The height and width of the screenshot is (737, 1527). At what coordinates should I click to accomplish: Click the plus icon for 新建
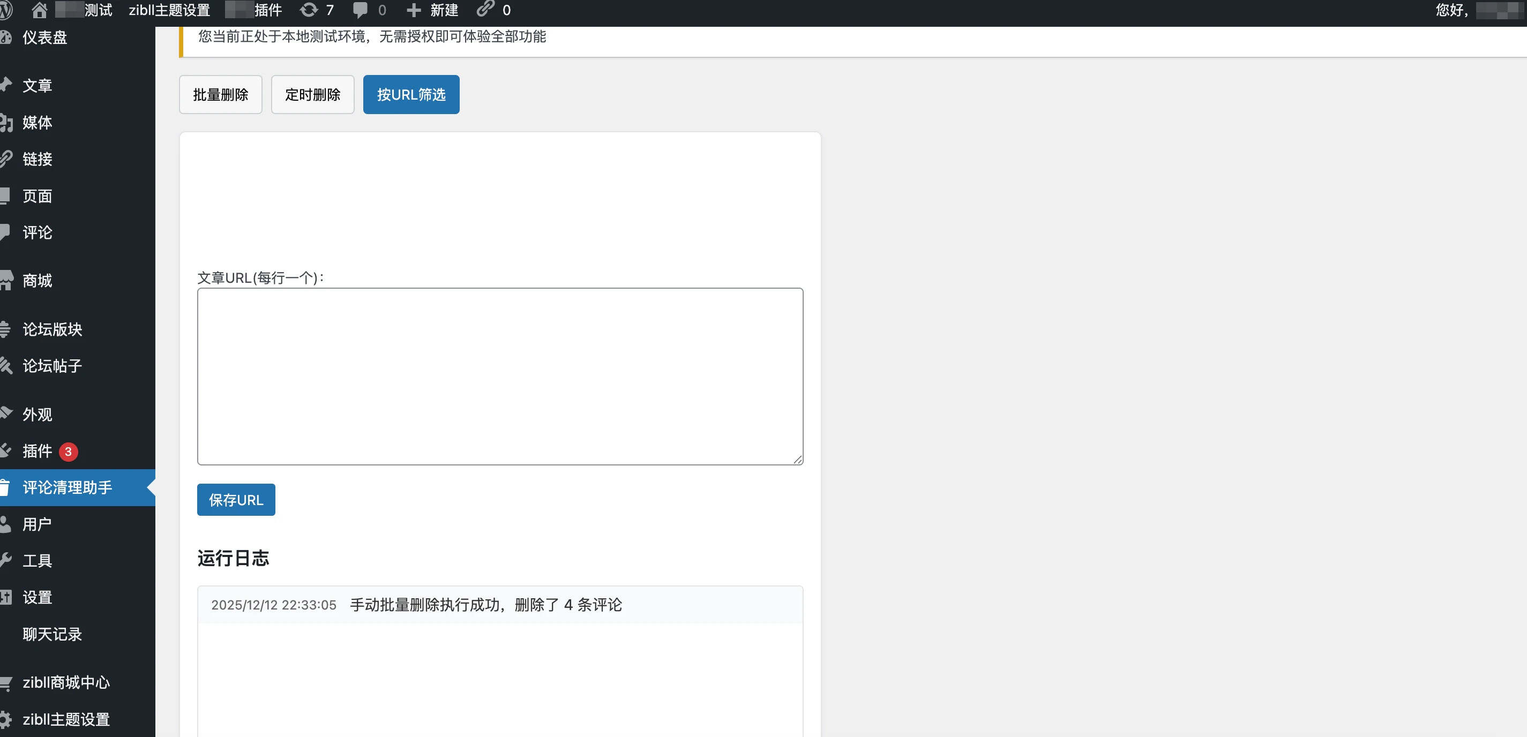pyautogui.click(x=414, y=10)
